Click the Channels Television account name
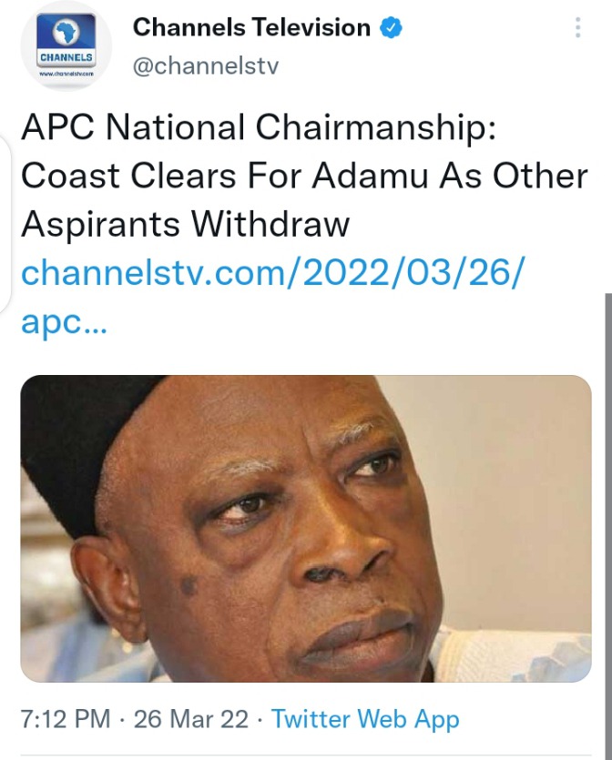 (x=253, y=28)
